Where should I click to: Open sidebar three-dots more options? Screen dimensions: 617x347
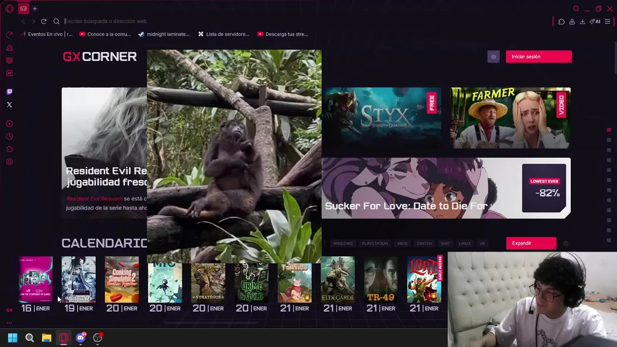(x=9, y=323)
